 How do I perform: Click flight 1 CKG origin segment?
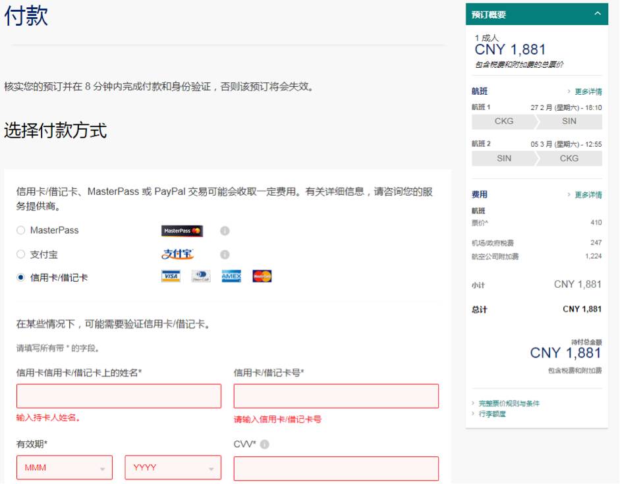point(504,122)
